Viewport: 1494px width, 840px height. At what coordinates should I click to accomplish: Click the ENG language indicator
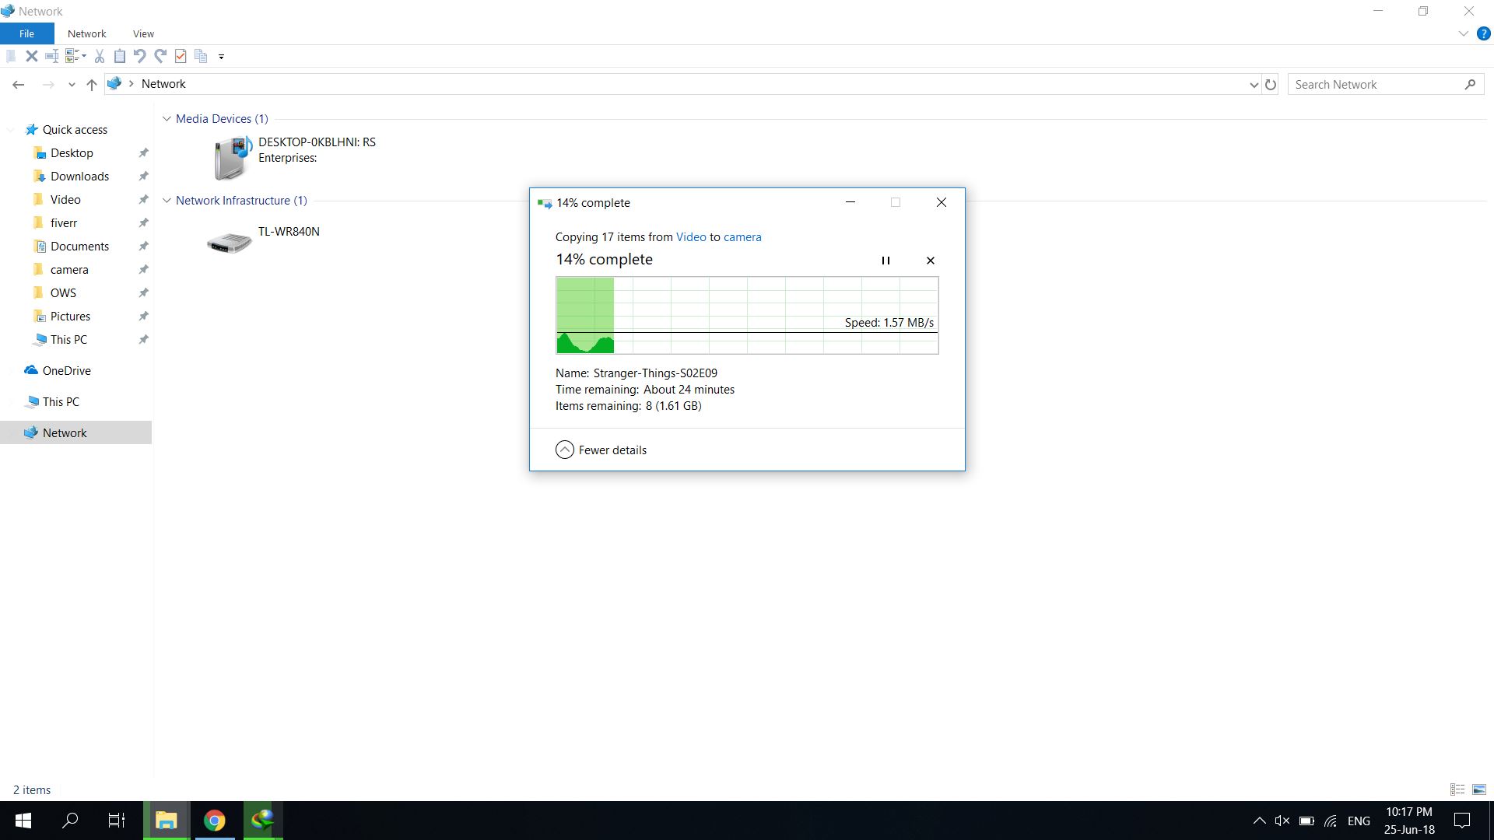pyautogui.click(x=1359, y=821)
